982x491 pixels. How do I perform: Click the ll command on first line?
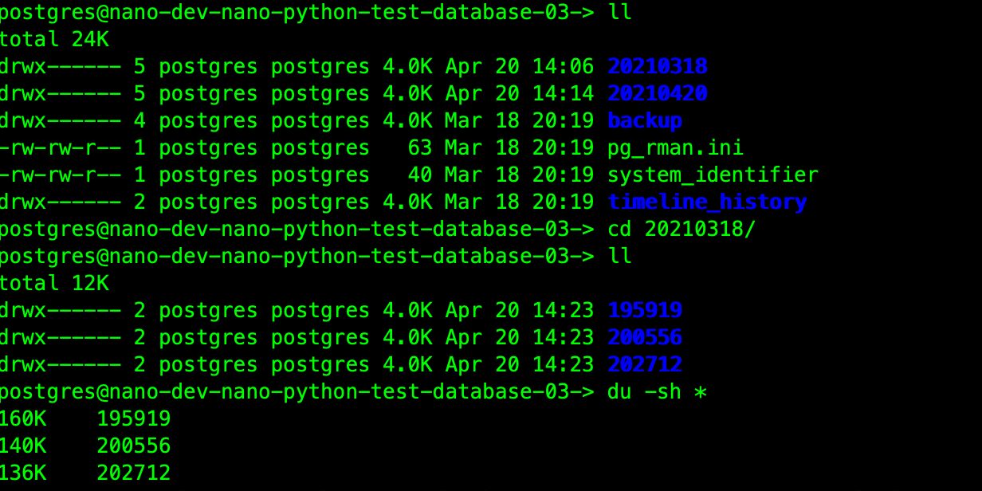[620, 12]
